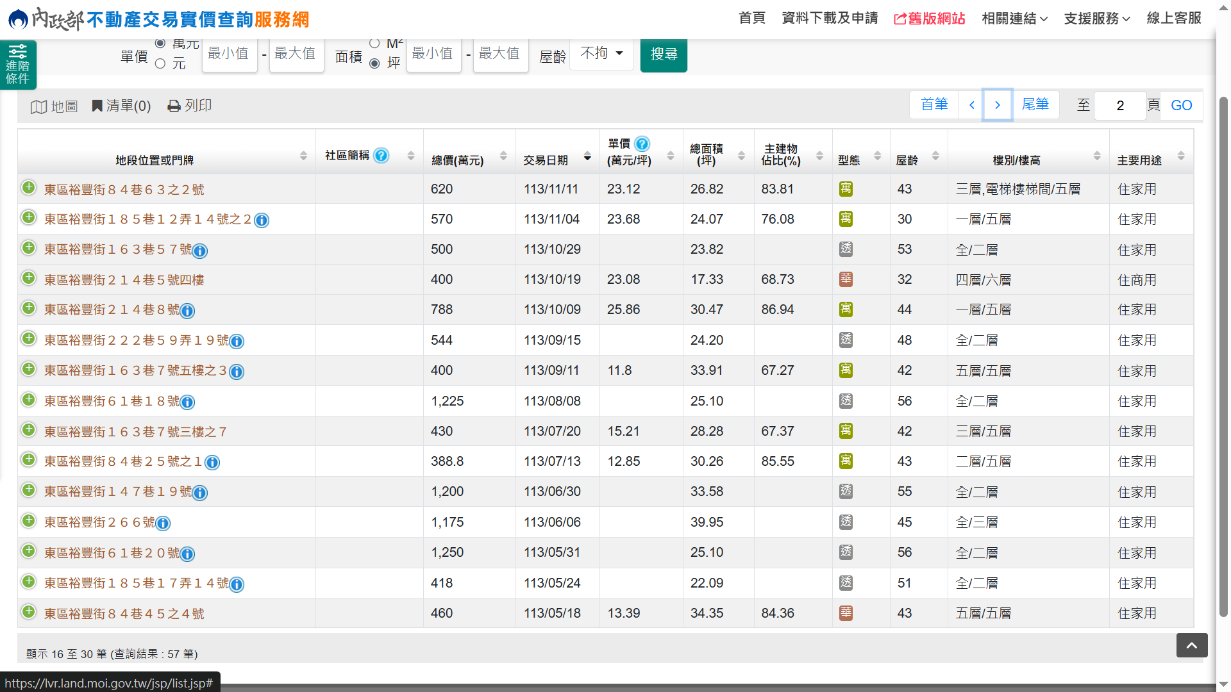
Task: Click info icon beside 東區裕豐街84巷25號之1
Action: pyautogui.click(x=212, y=463)
